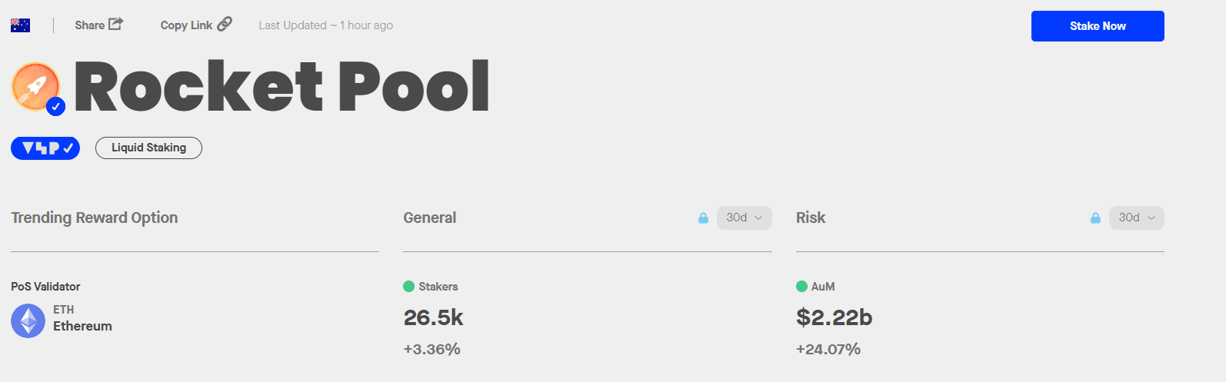This screenshot has height=382, width=1226.
Task: Click the Ethereum diamond logo
Action: point(28,321)
